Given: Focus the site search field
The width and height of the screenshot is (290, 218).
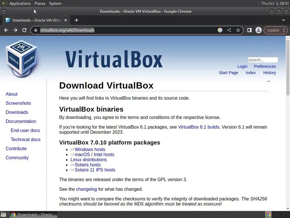Looking at the screenshot, I should click(x=263, y=60).
